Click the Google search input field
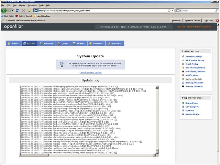 198,11
